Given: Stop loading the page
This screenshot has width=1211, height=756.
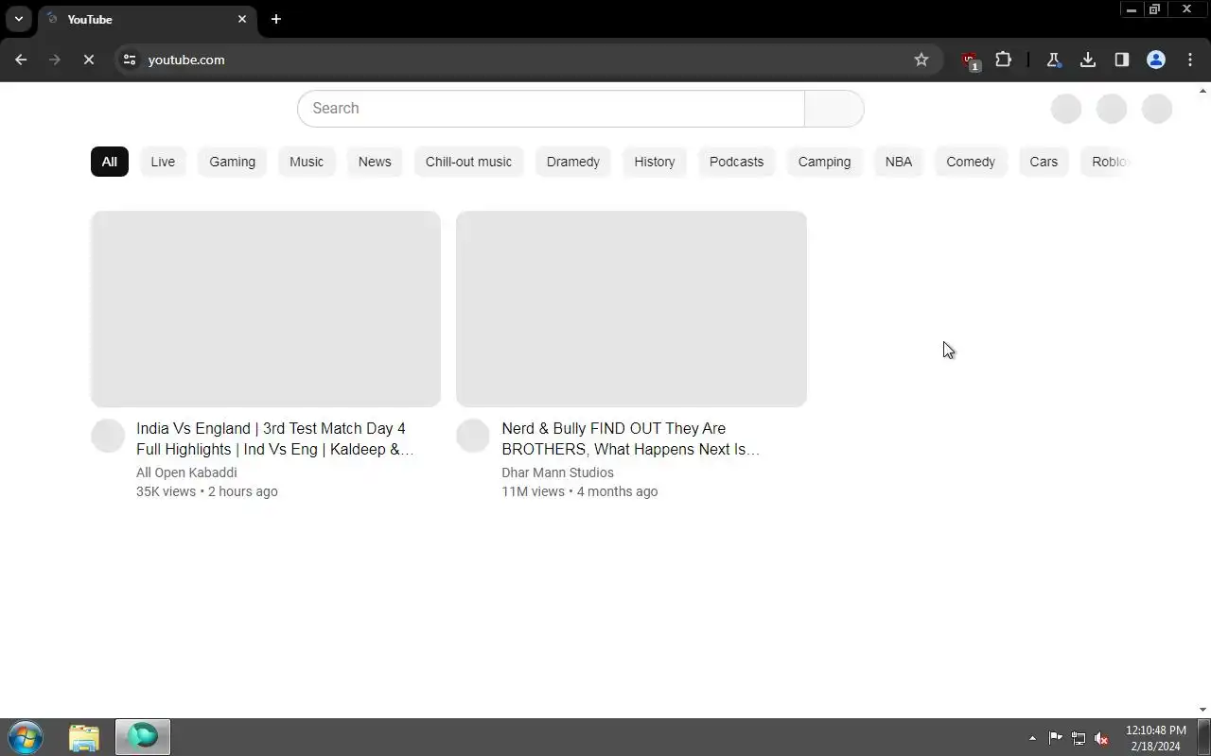Looking at the screenshot, I should point(89,60).
